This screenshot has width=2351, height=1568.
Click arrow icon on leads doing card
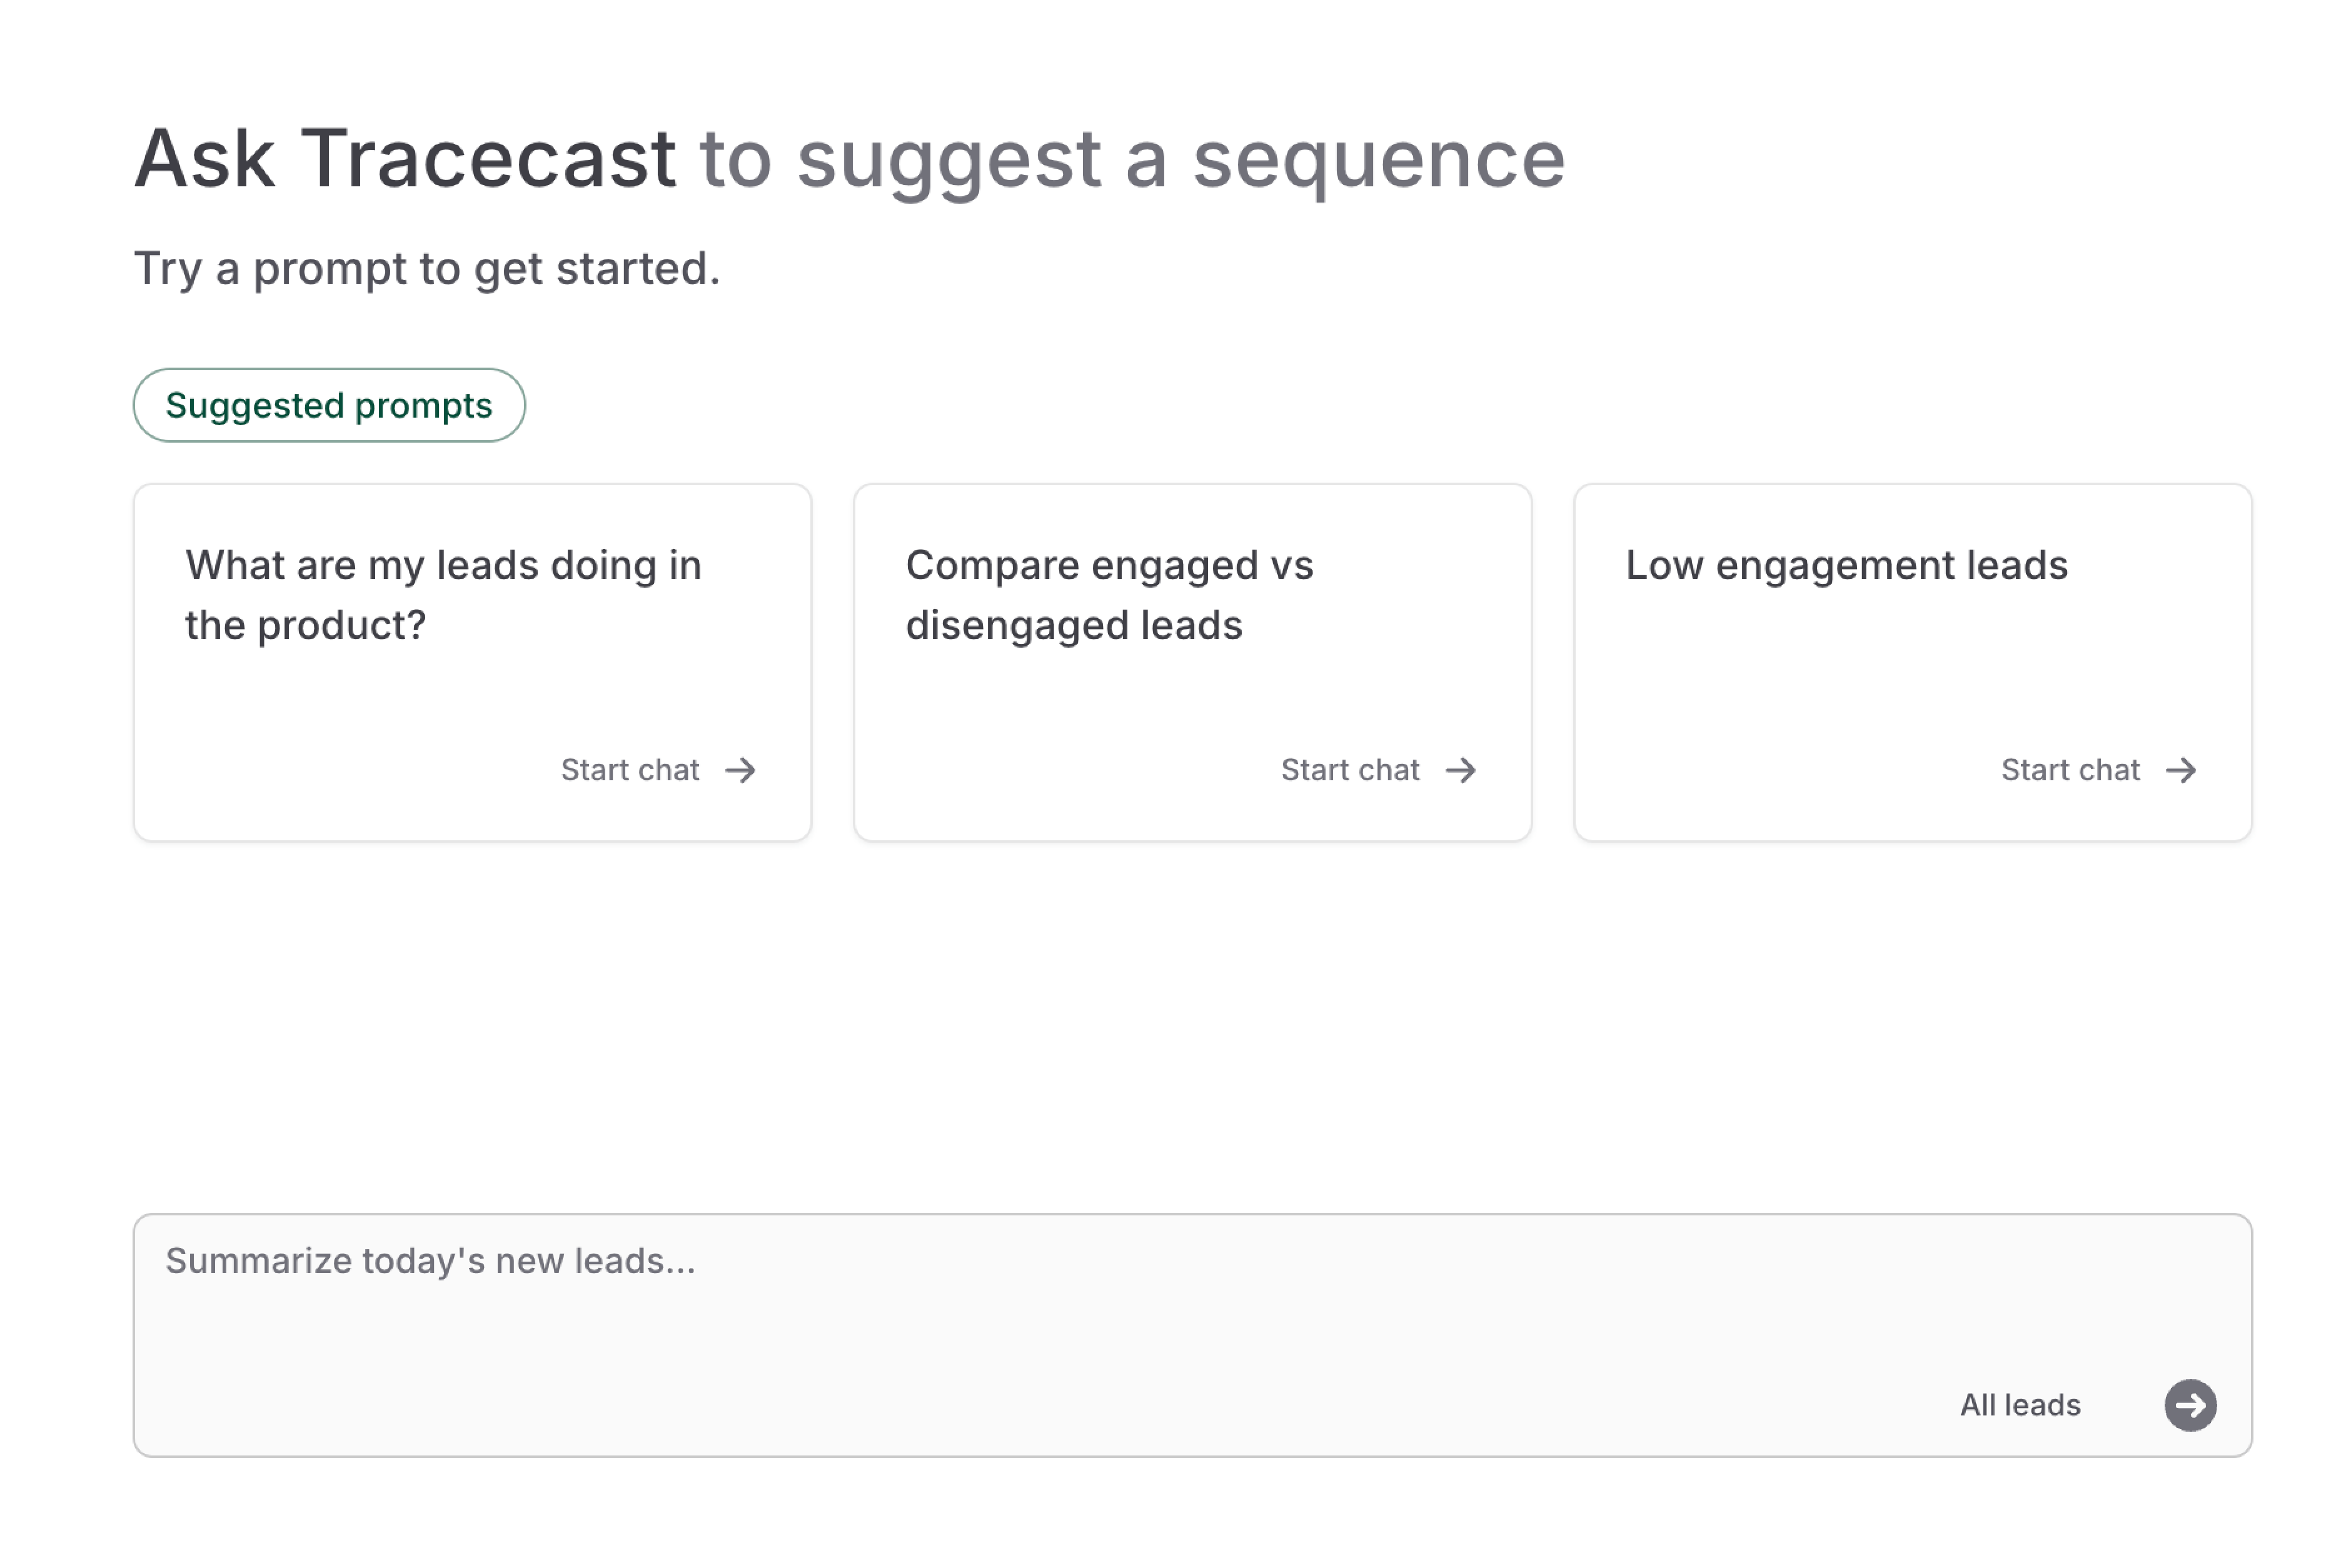point(740,770)
